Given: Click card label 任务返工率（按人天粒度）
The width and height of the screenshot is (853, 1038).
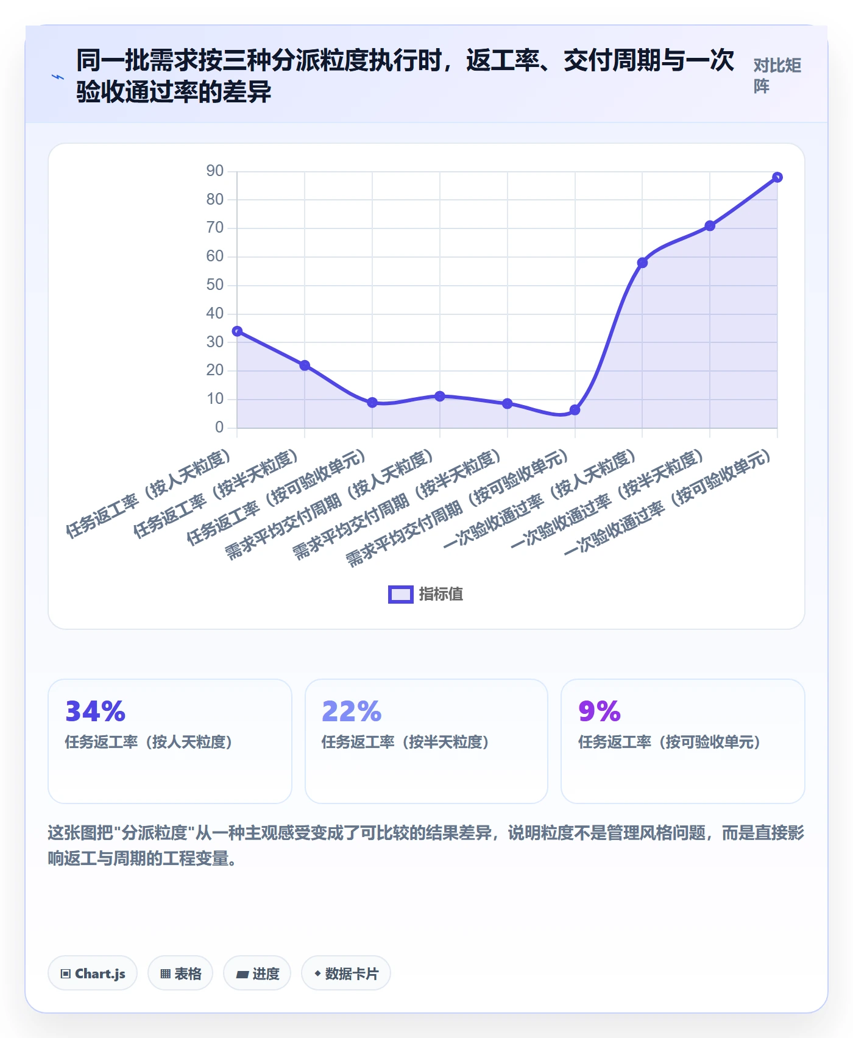Looking at the screenshot, I should point(149,742).
